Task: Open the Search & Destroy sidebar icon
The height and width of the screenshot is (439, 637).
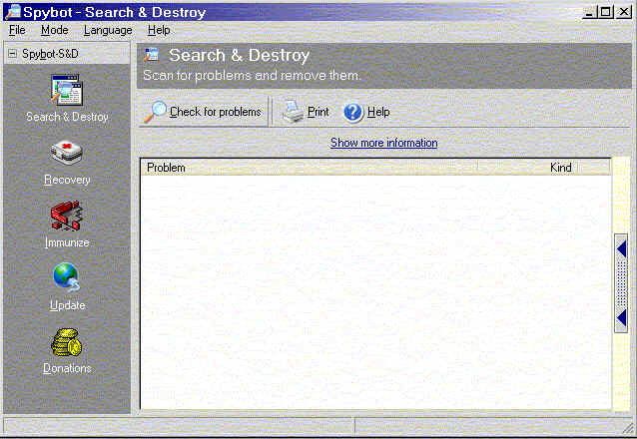Action: click(x=67, y=90)
